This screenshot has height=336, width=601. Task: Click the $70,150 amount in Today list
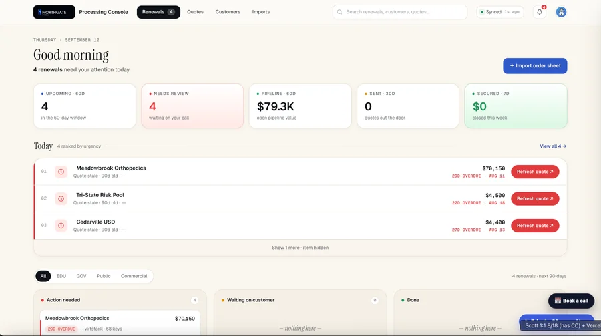493,168
